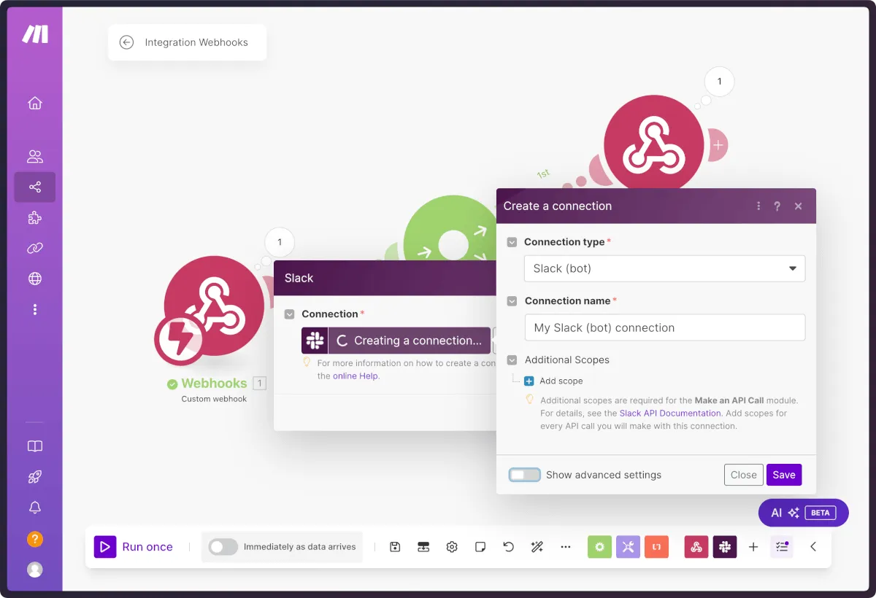The height and width of the screenshot is (598, 876).
Task: Toggle Show advanced settings switch
Action: coord(525,475)
